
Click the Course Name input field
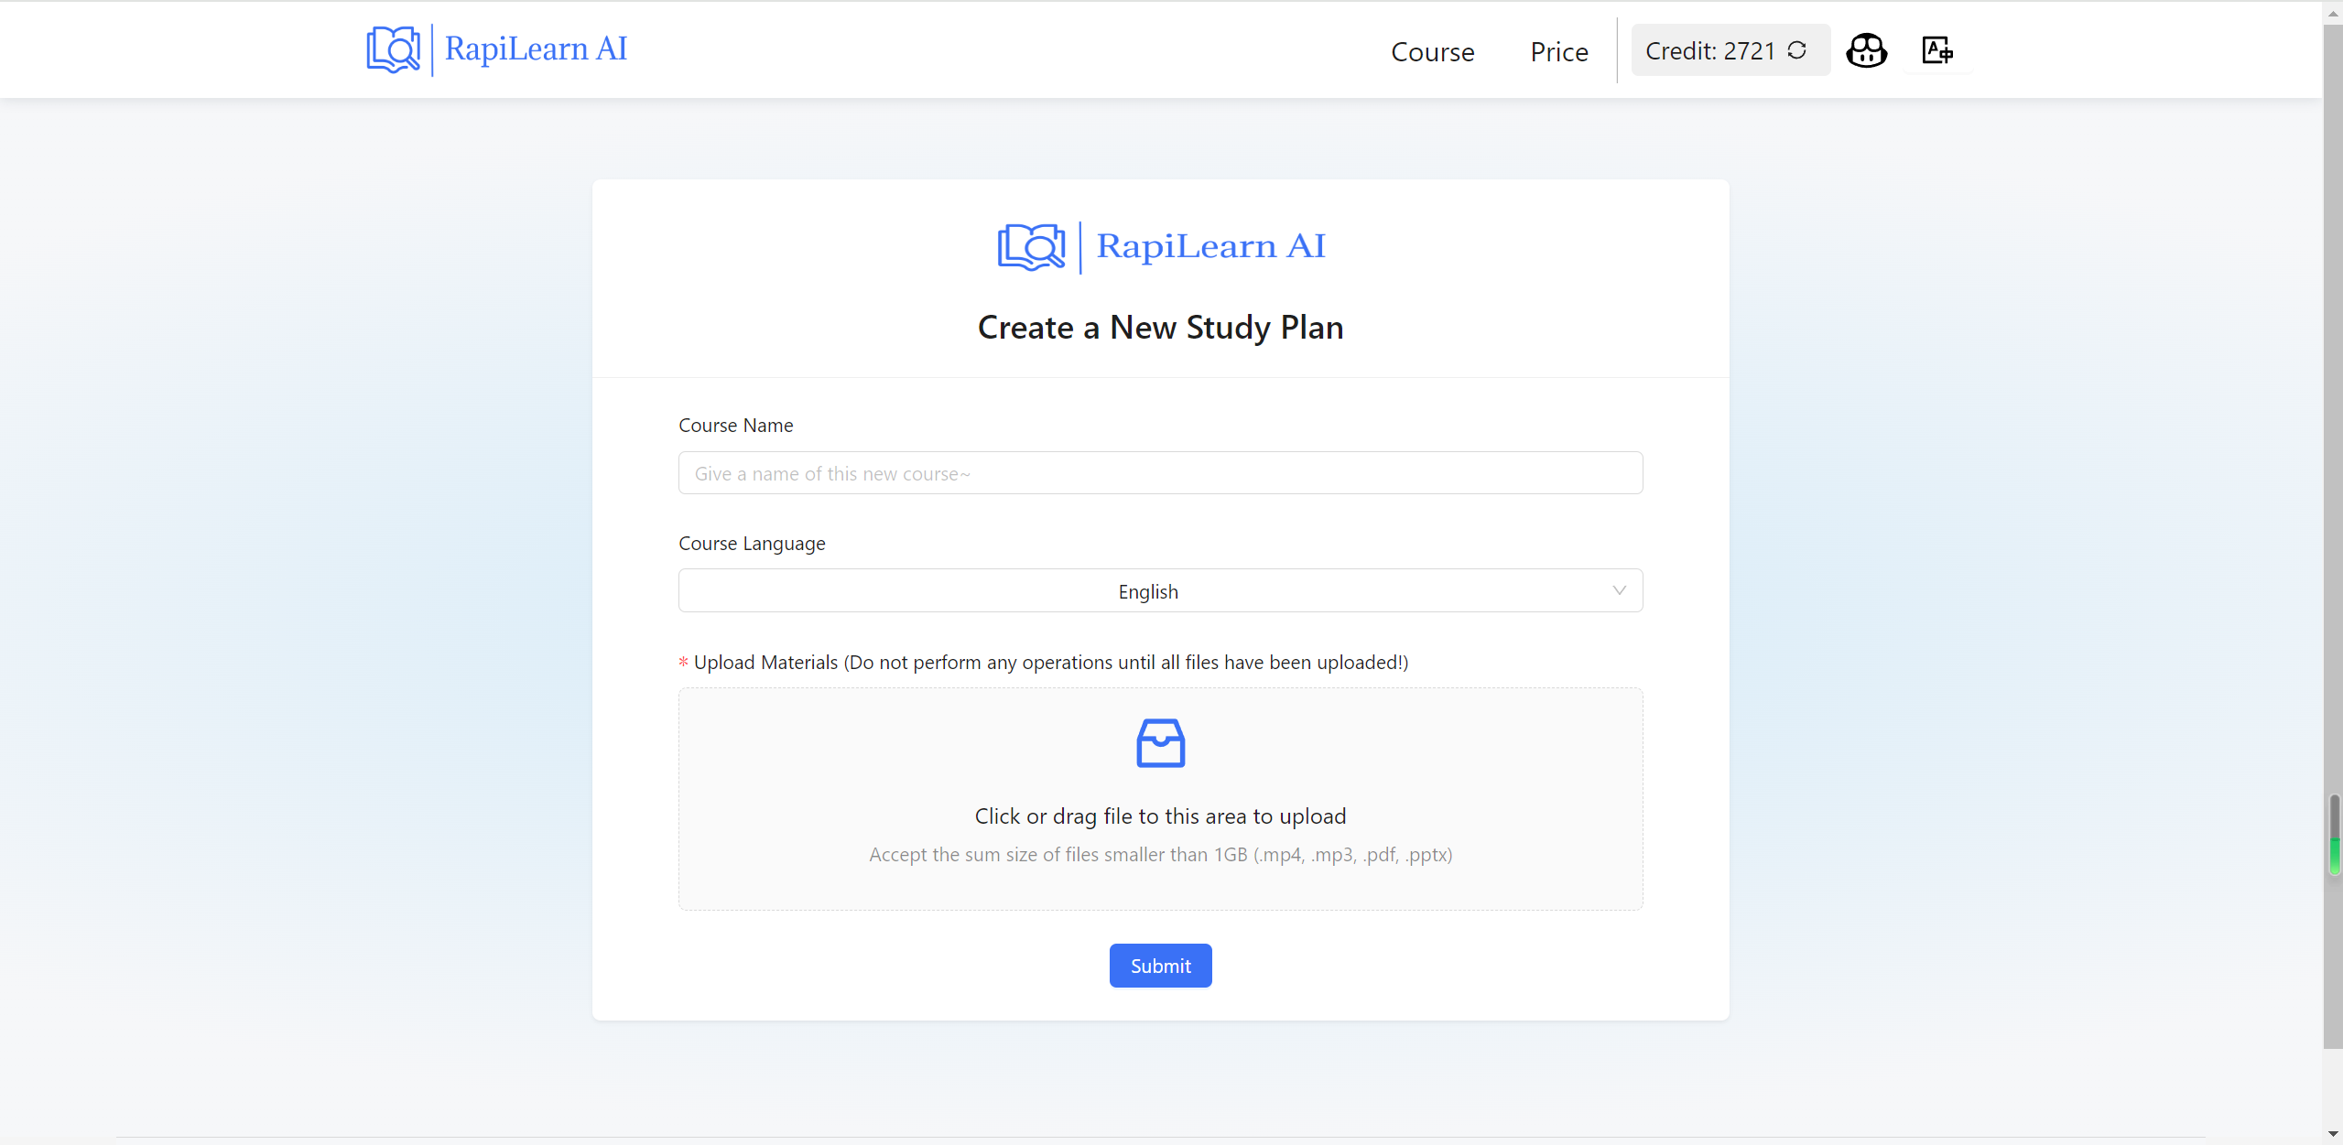point(1159,473)
